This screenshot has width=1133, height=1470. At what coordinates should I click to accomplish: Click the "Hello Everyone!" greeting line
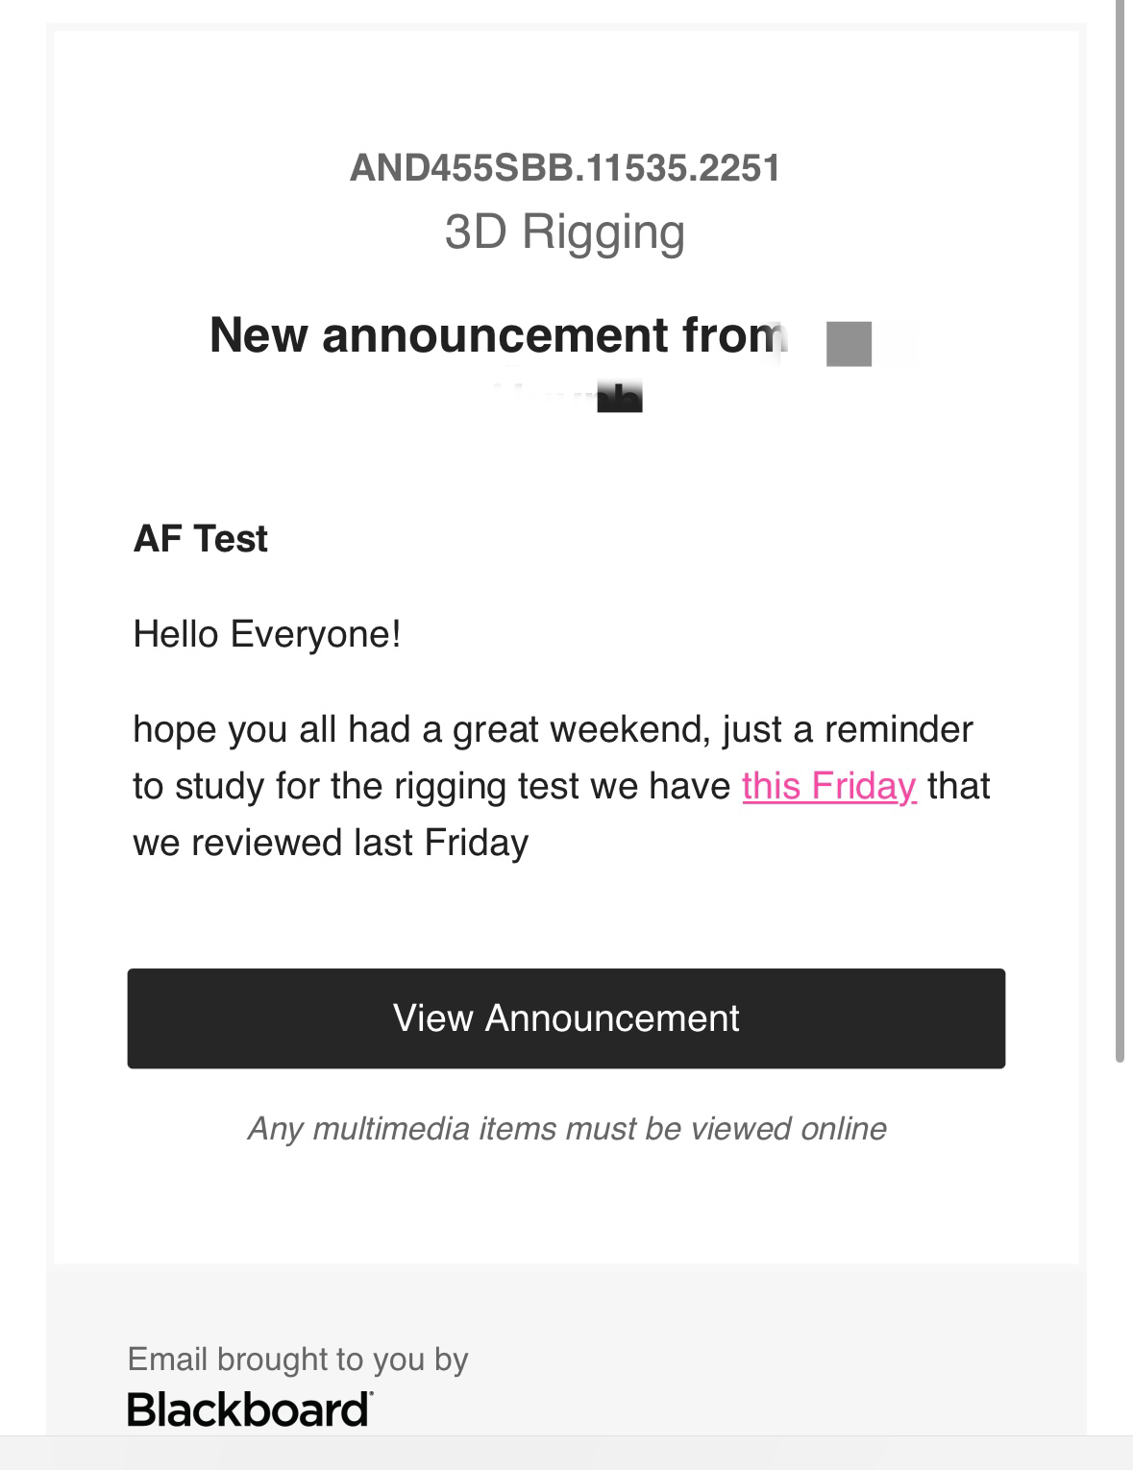(x=267, y=634)
